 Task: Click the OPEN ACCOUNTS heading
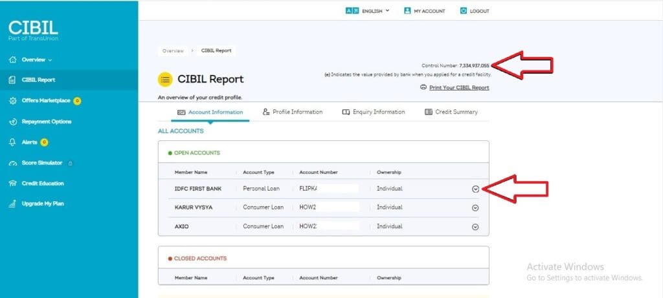point(197,153)
